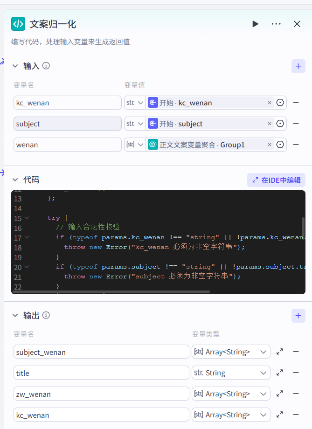The height and width of the screenshot is (429, 312).
Task: Clear the 开始 · subject variable reference
Action: (x=269, y=124)
